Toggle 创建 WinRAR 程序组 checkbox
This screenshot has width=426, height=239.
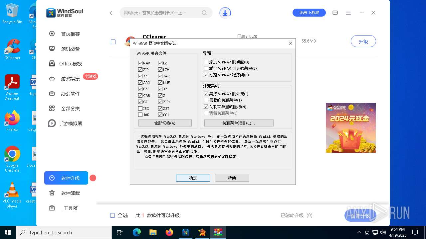click(x=206, y=75)
